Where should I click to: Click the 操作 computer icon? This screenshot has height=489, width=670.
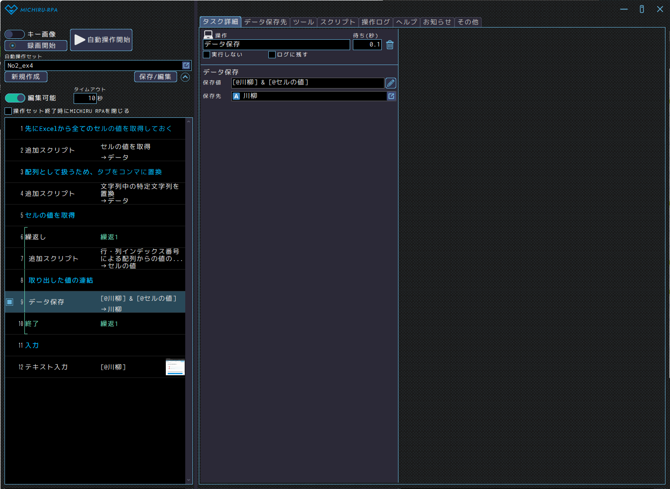[x=208, y=35]
